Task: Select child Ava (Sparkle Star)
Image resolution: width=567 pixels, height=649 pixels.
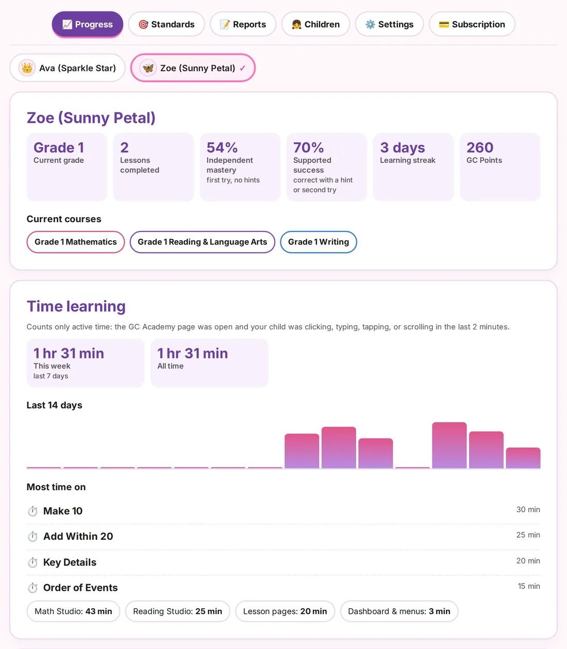Action: coord(68,68)
